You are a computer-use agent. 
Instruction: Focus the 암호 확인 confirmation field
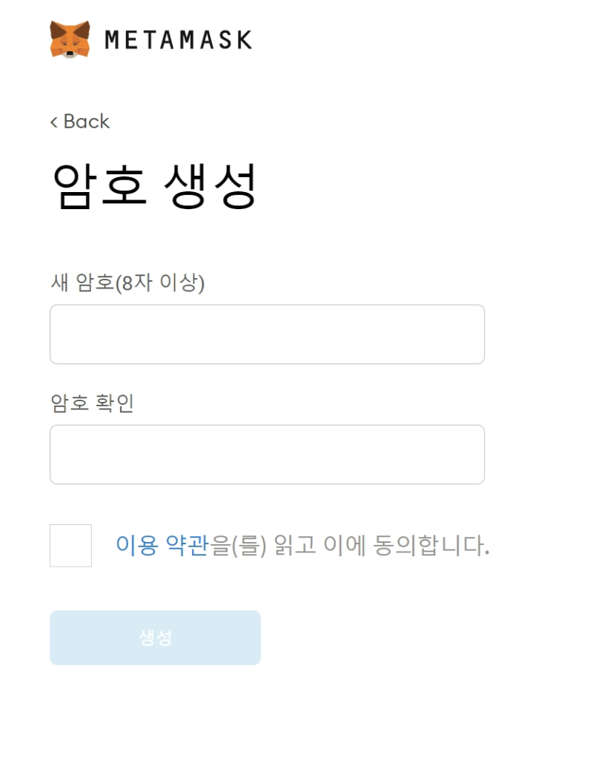[267, 455]
